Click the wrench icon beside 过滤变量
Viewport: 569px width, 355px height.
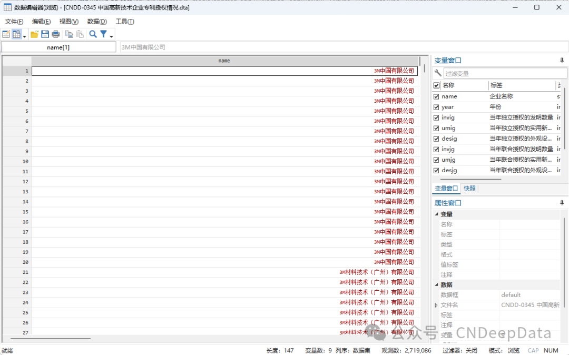pos(438,73)
